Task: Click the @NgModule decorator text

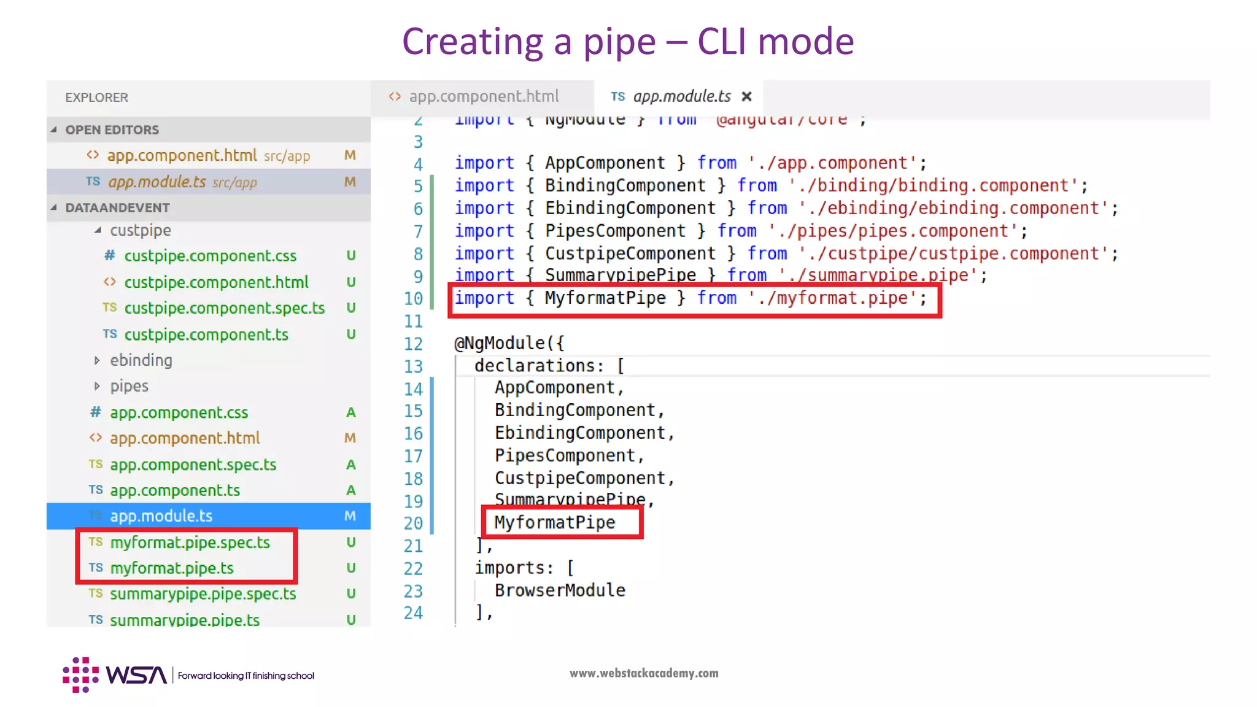Action: [509, 343]
